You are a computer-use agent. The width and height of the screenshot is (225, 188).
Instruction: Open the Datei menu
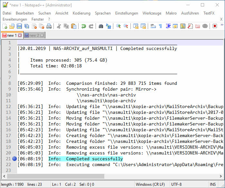pyautogui.click(x=7, y=13)
